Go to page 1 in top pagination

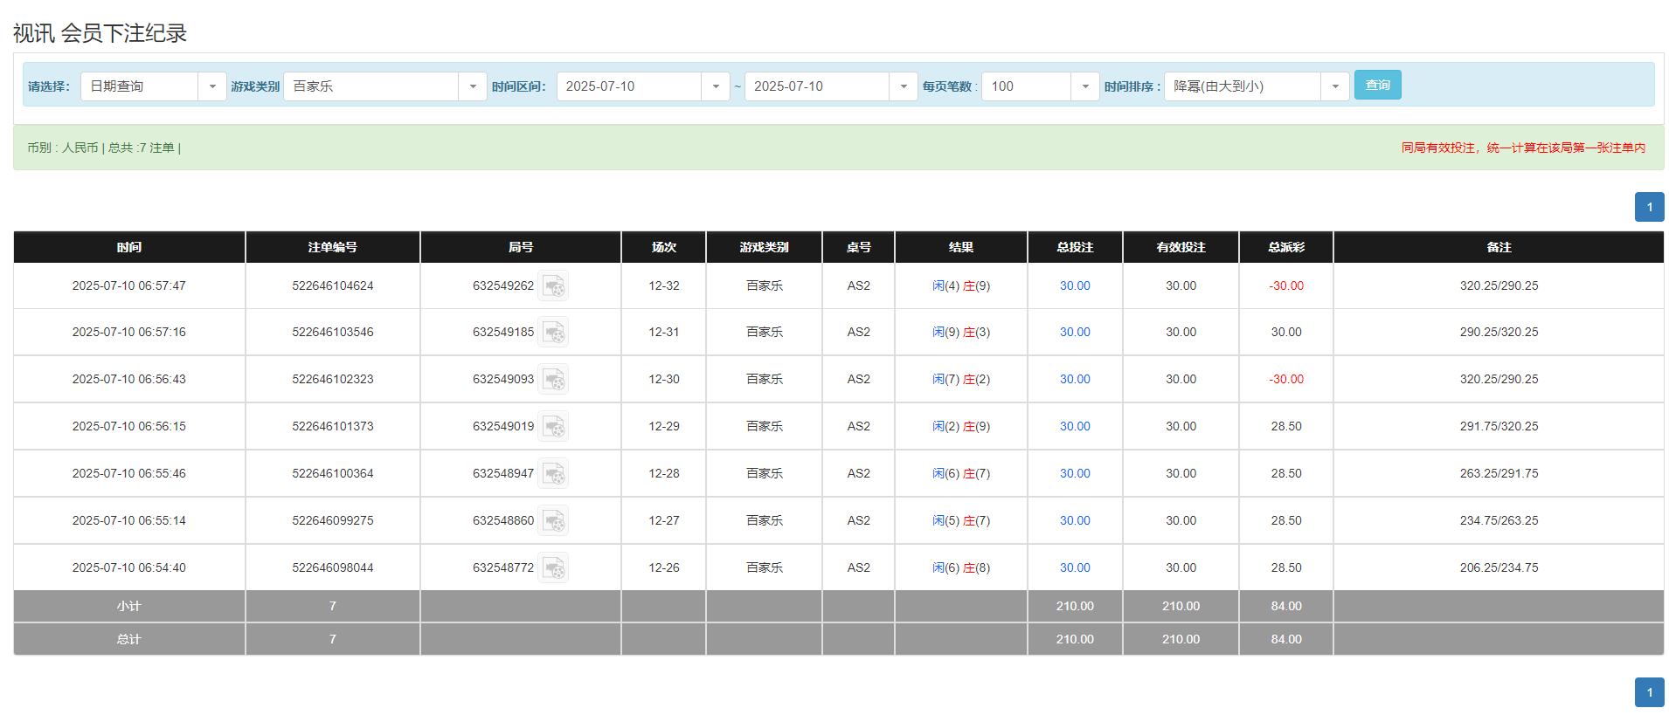1649,207
